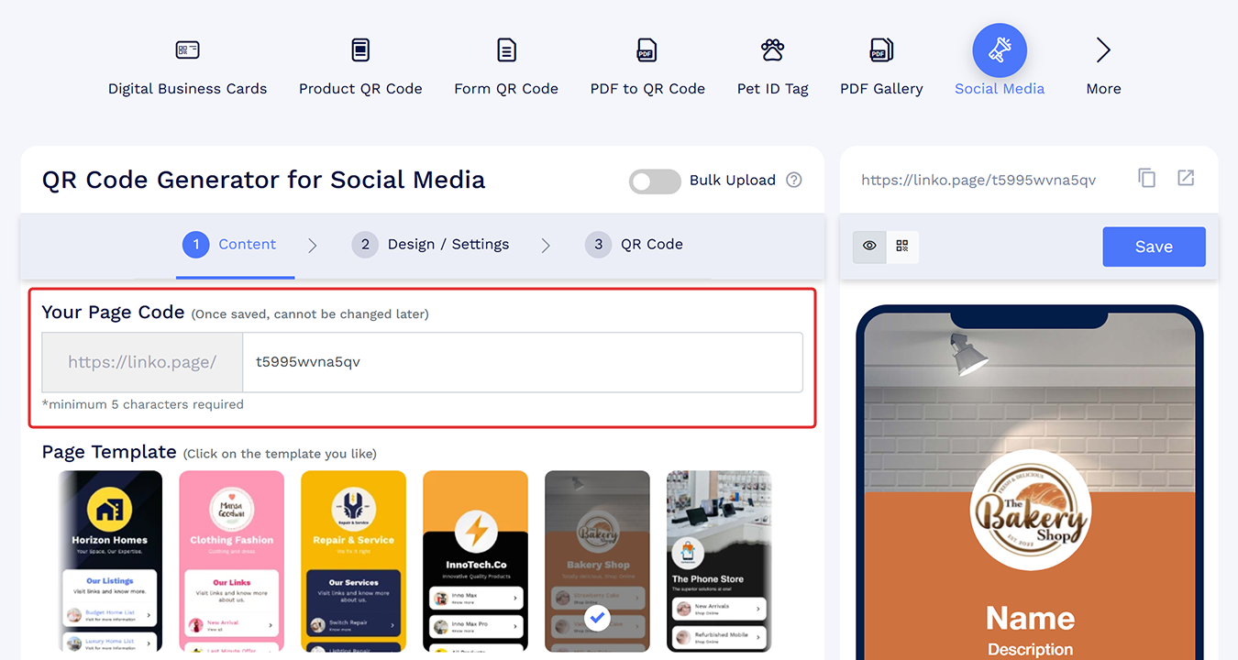Click the Product QR Code label

point(360,89)
